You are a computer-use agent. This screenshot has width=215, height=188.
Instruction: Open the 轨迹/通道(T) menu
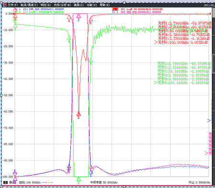point(29,5)
